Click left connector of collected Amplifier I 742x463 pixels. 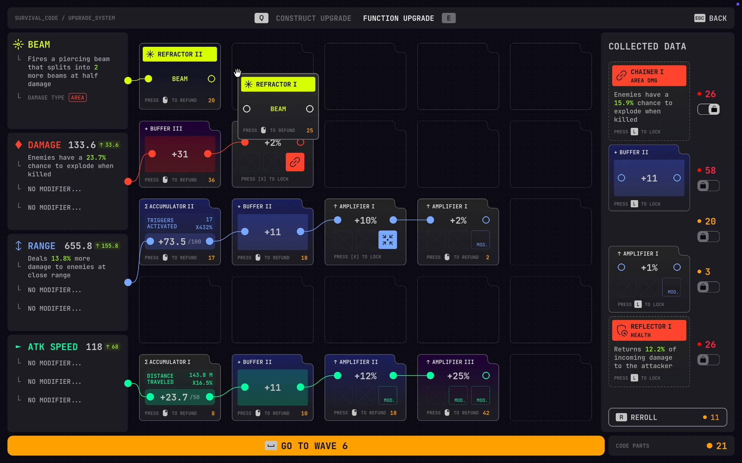pos(621,268)
